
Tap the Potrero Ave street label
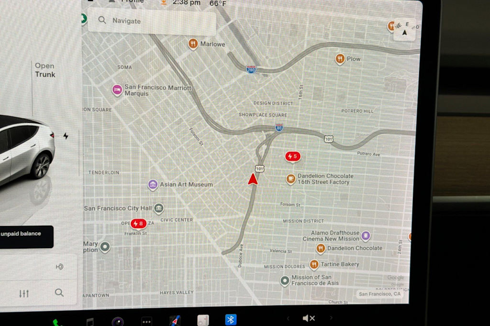[368, 154]
